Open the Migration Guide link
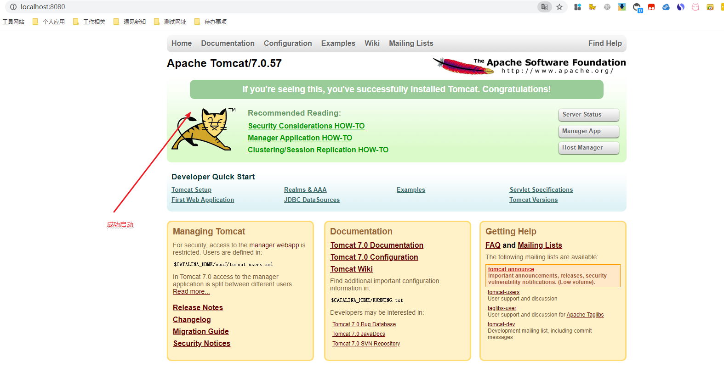The image size is (724, 373). [201, 332]
